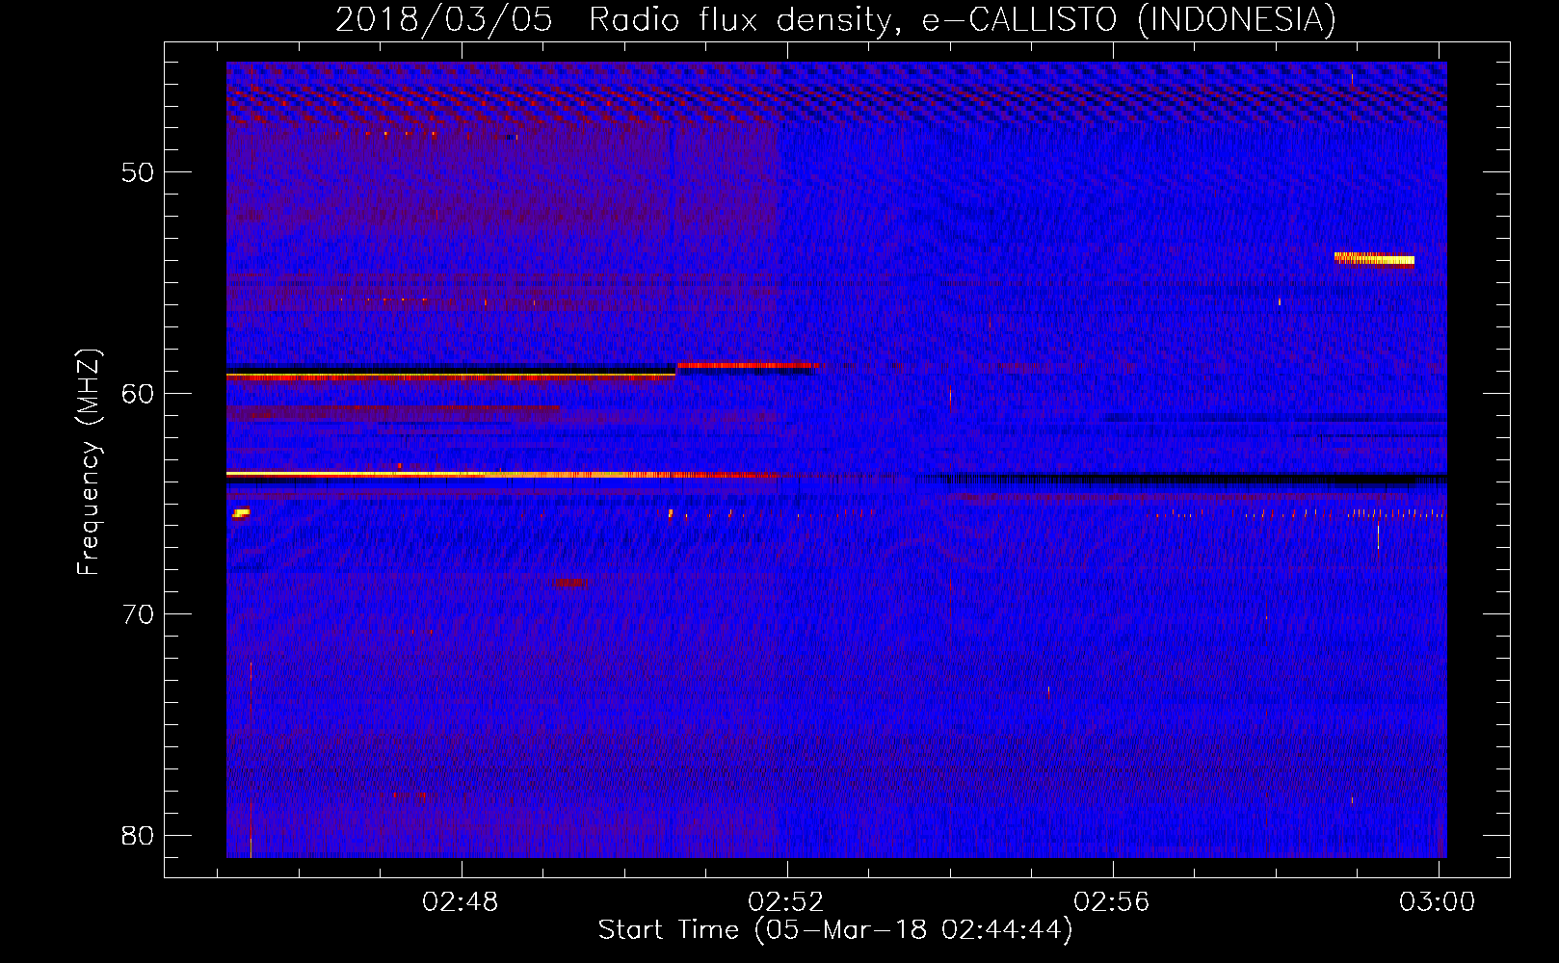The height and width of the screenshot is (963, 1559).
Task: Click the 02:56 time tick label
Action: (x=1113, y=902)
